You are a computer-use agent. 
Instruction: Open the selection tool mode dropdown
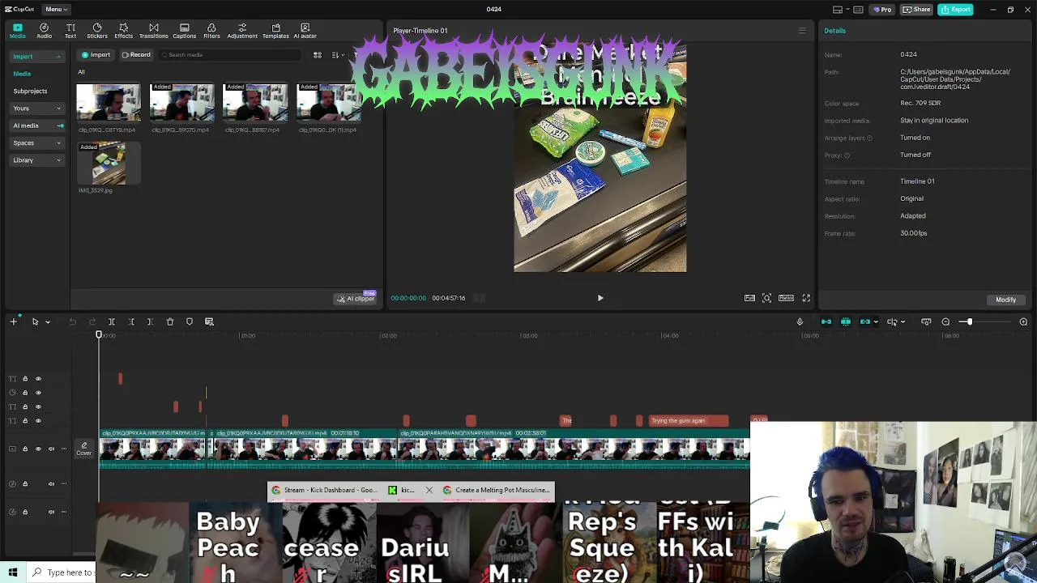pos(48,322)
